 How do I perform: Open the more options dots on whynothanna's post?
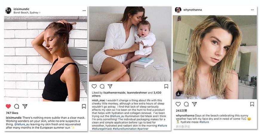(x=252, y=10)
